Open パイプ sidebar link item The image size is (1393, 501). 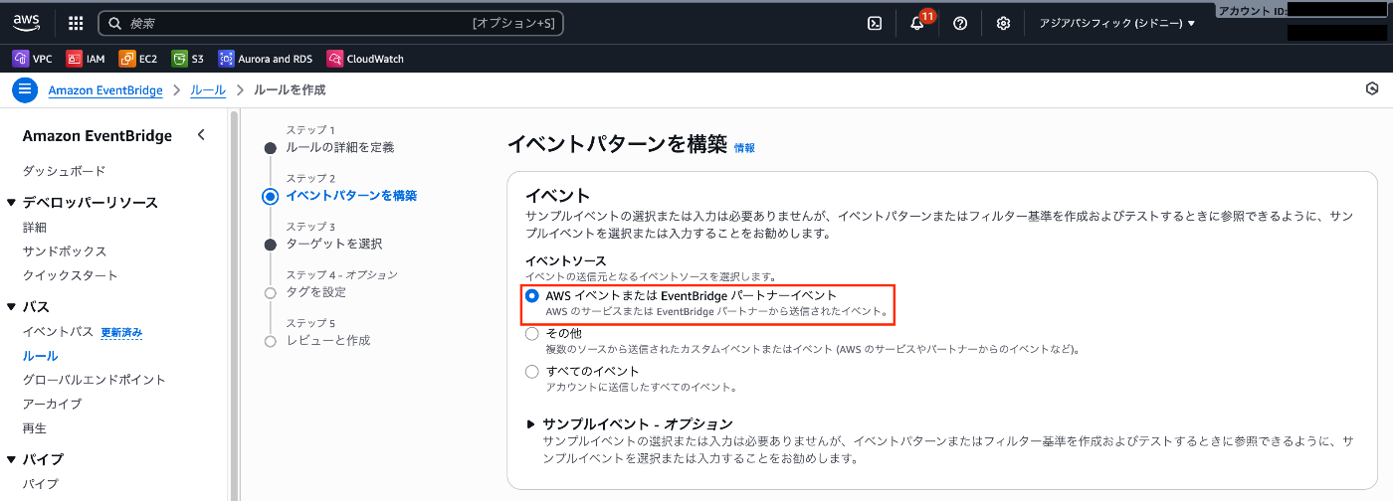pyautogui.click(x=41, y=484)
